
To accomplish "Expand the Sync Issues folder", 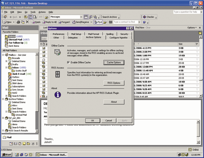I will (x=6, y=89).
